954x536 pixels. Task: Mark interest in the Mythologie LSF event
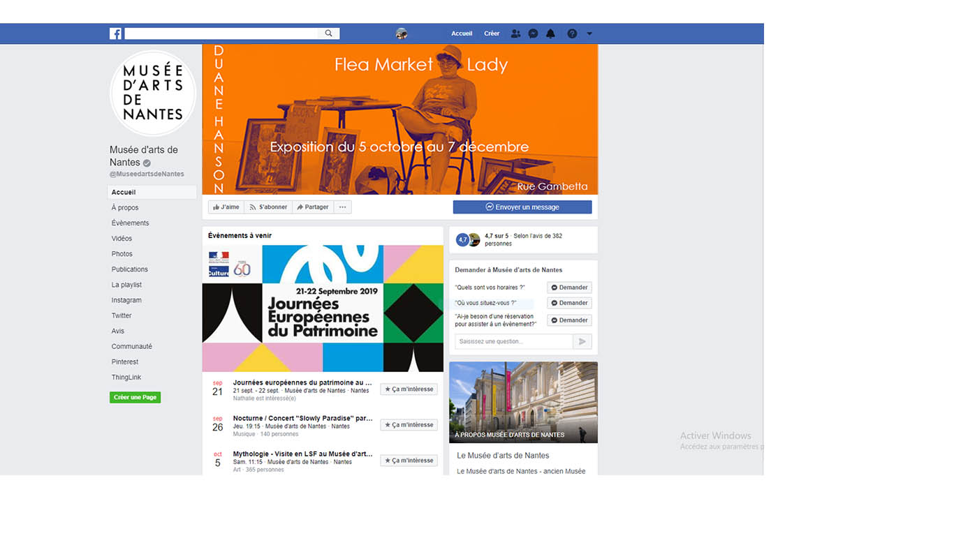(x=409, y=461)
